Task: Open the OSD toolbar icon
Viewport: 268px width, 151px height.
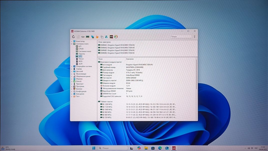Action: tap(111, 37)
